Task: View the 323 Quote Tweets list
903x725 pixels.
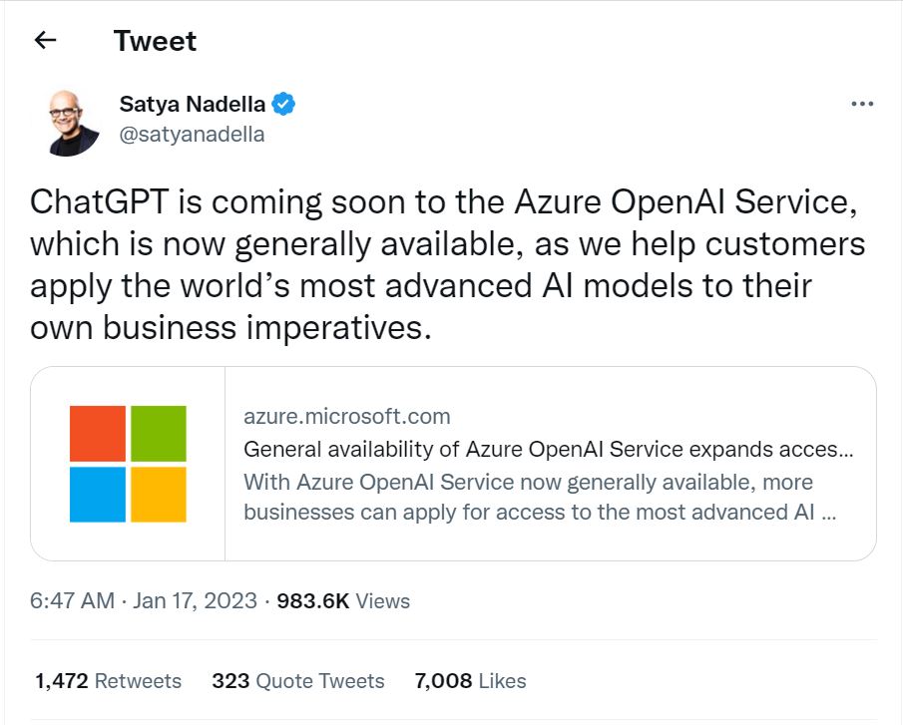Action: [297, 681]
